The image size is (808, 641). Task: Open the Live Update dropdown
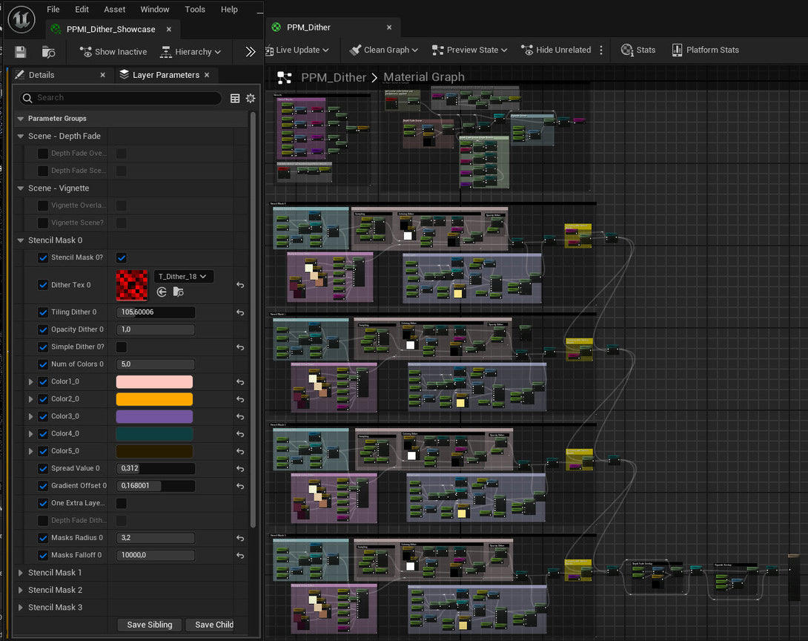point(297,50)
